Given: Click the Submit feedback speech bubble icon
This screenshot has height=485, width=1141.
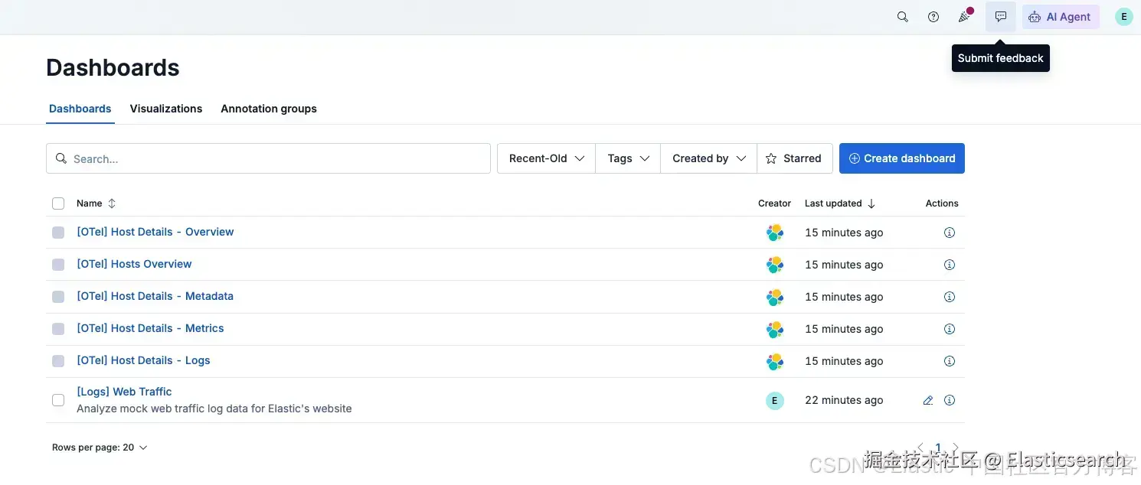Looking at the screenshot, I should click(1001, 17).
